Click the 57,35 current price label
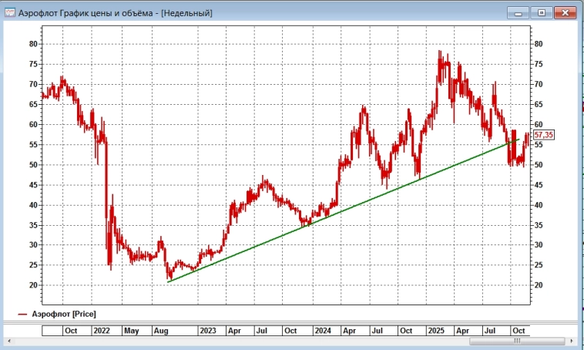This screenshot has width=584, height=350. click(x=544, y=135)
